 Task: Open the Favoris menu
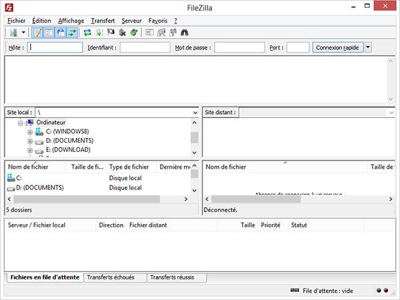[158, 21]
